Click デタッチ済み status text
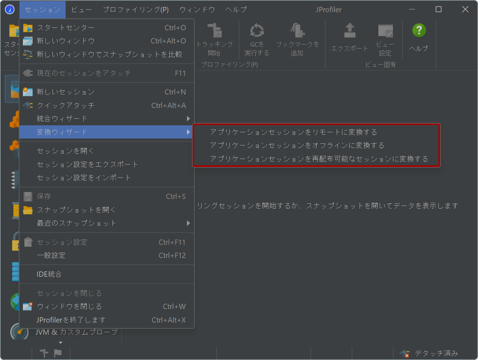Screen dimensions: 478x360 436,353
